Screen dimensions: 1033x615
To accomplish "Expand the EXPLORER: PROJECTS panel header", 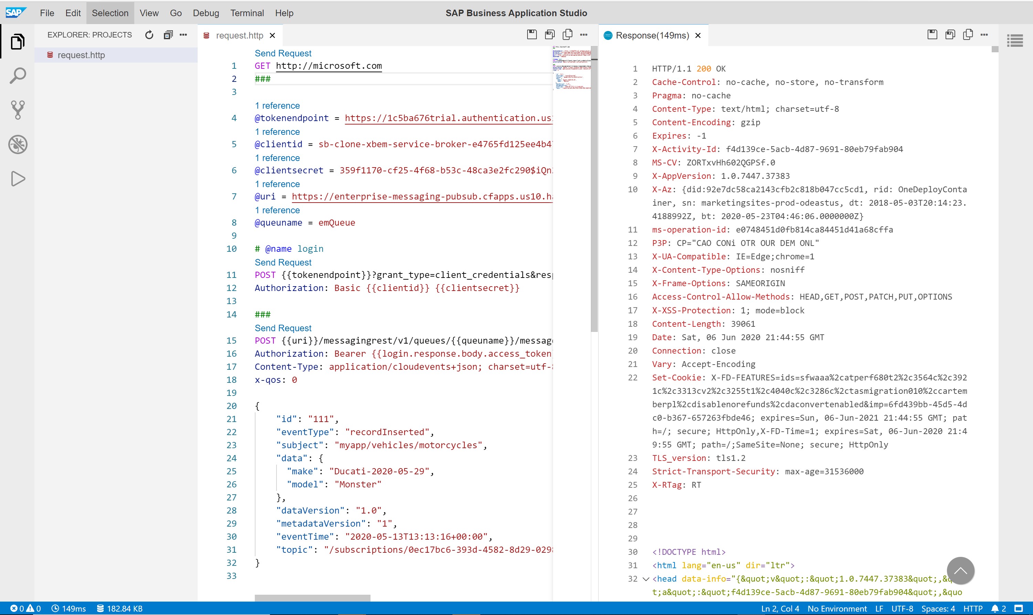I will point(90,34).
